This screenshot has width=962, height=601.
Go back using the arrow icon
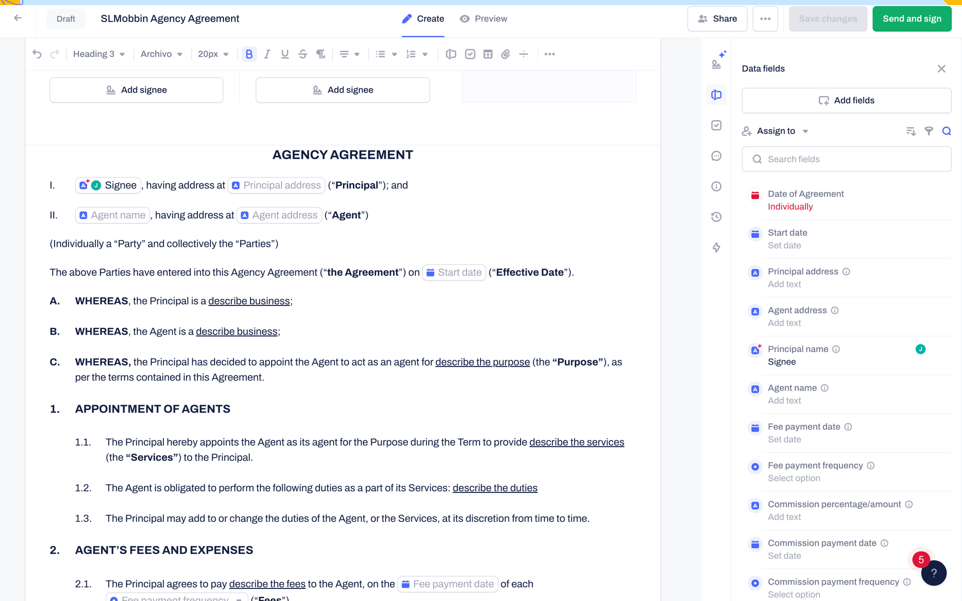(18, 18)
